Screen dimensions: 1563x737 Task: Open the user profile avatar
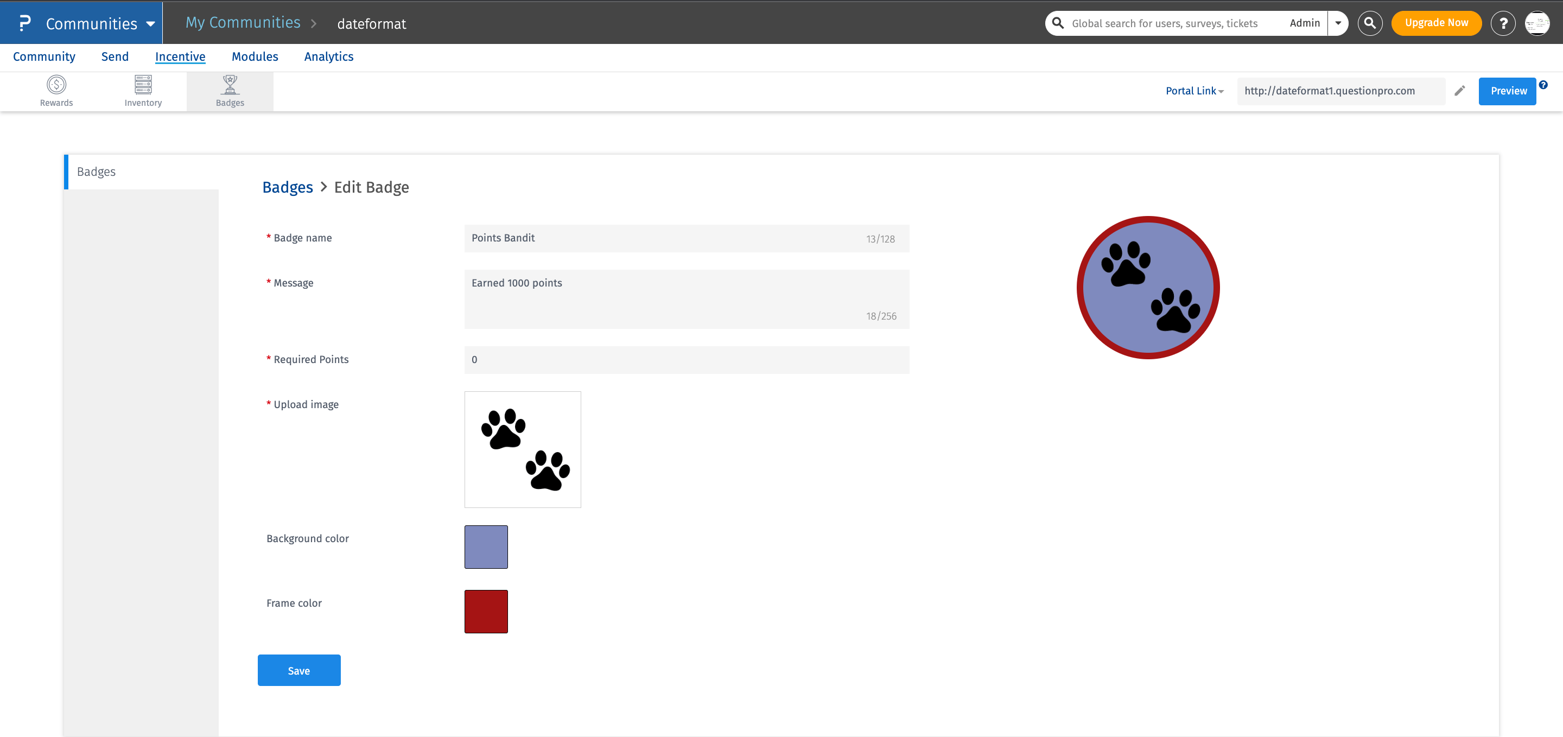pyautogui.click(x=1537, y=23)
